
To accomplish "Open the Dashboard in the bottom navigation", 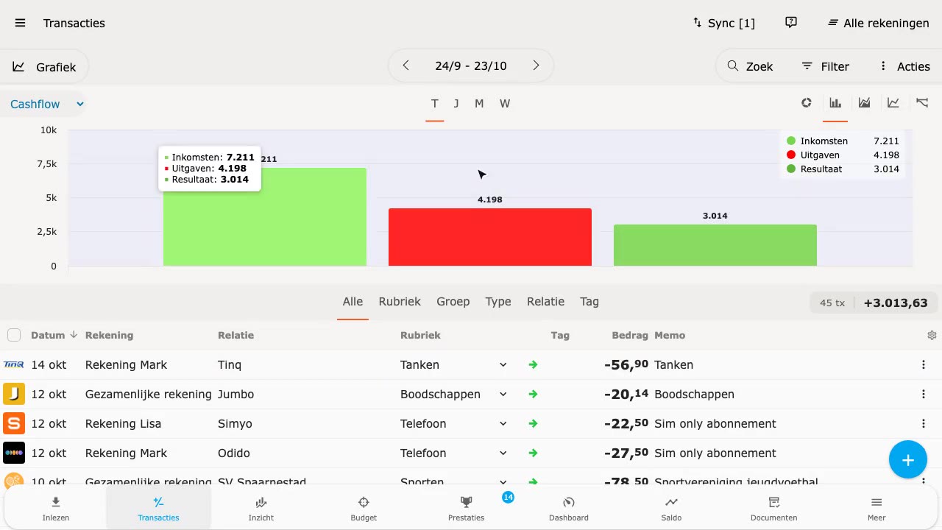I will (569, 508).
